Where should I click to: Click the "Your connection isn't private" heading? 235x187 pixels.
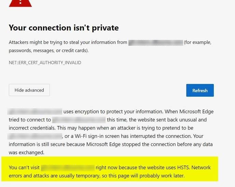coord(64,28)
